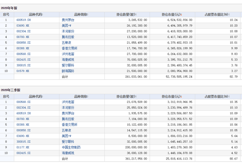
Task: Click 品种简称 header in 2020年年报 table
Action: pyautogui.click(x=81, y=14)
